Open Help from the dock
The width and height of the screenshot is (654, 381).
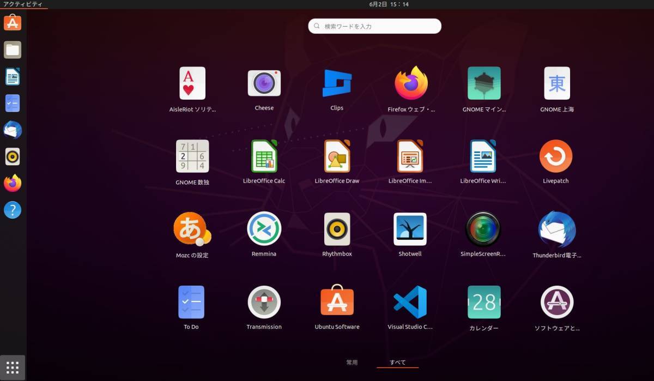[13, 210]
